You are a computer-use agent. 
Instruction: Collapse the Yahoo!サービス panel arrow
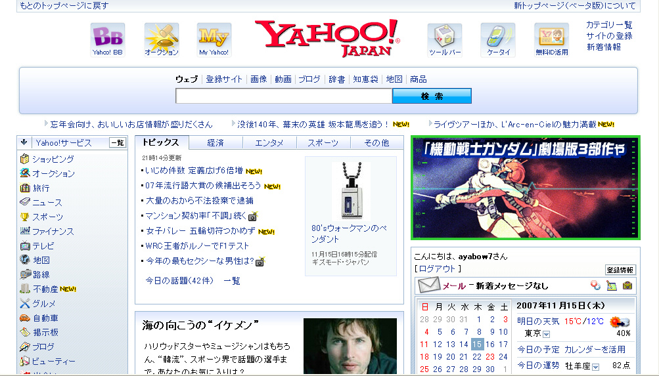[24, 142]
